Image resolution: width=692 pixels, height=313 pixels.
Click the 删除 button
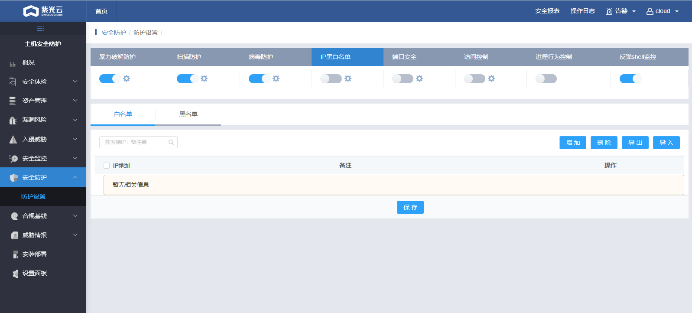pyautogui.click(x=604, y=143)
